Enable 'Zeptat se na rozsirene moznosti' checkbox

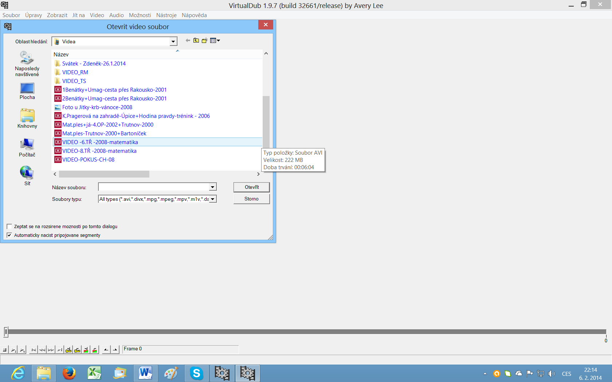pos(9,226)
